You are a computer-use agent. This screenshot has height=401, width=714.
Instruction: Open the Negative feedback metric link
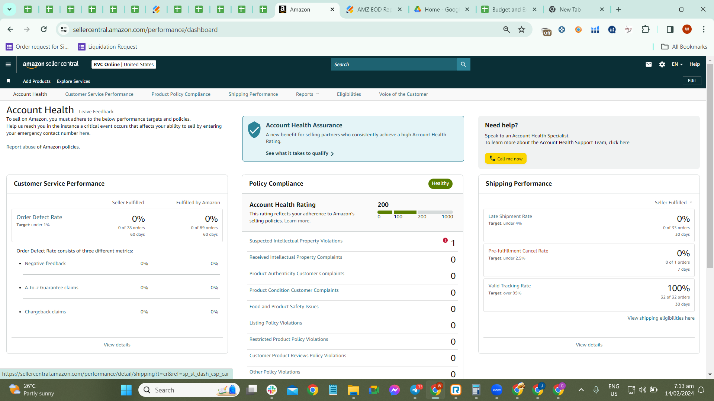(45, 264)
